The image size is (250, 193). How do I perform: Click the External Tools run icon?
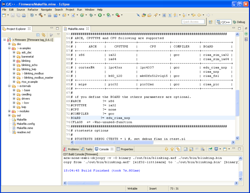[118, 15]
